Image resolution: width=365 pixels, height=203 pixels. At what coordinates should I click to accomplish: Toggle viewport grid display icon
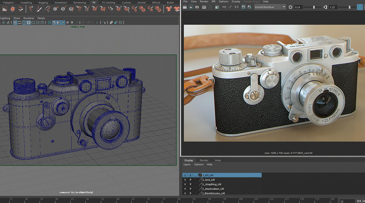[15, 22]
